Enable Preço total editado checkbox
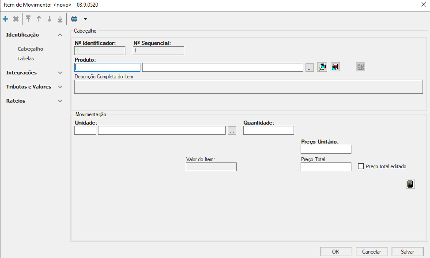430x258 pixels. 361,166
